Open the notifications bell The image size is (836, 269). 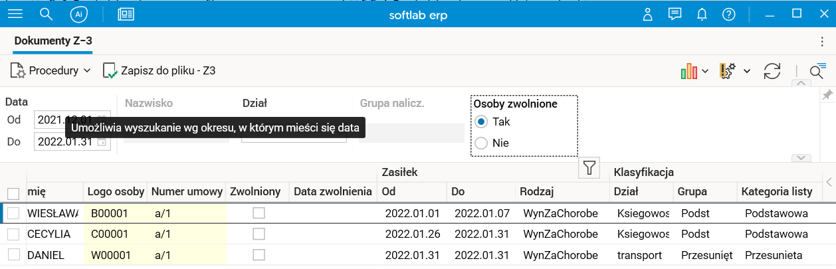[x=702, y=14]
